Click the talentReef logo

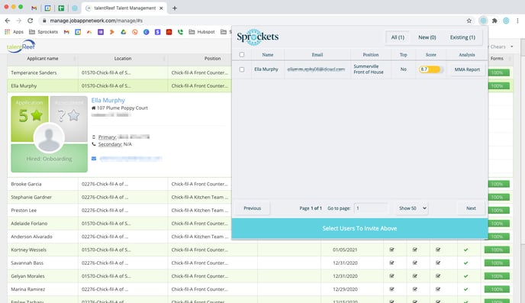coord(21,47)
